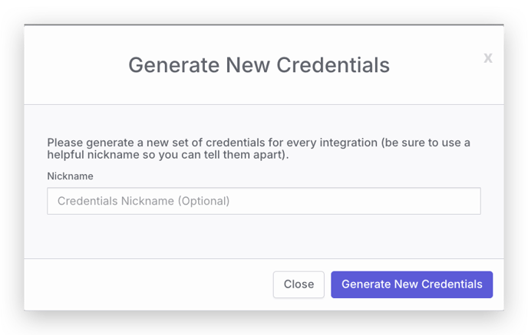Click the Nickname label above the field
Viewport: 528px width, 335px height.
(x=70, y=176)
